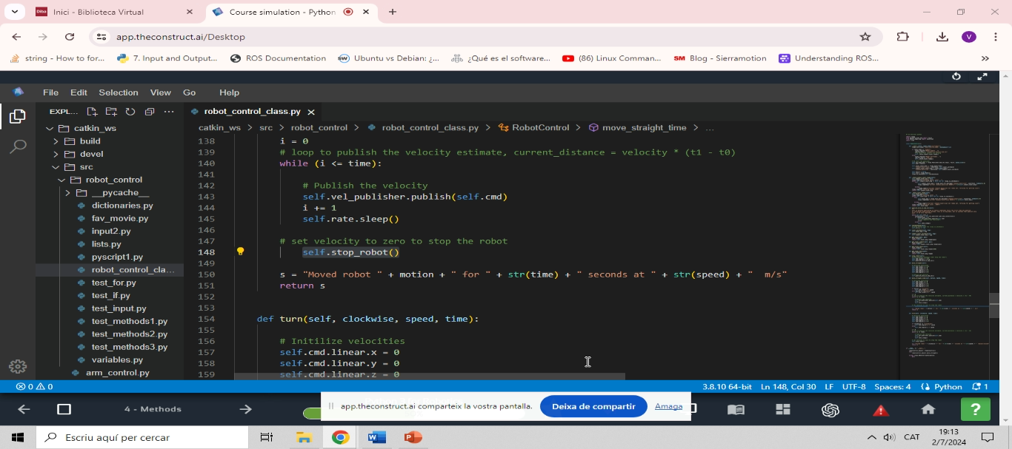Open the File menu
This screenshot has width=1012, height=449.
[50, 92]
